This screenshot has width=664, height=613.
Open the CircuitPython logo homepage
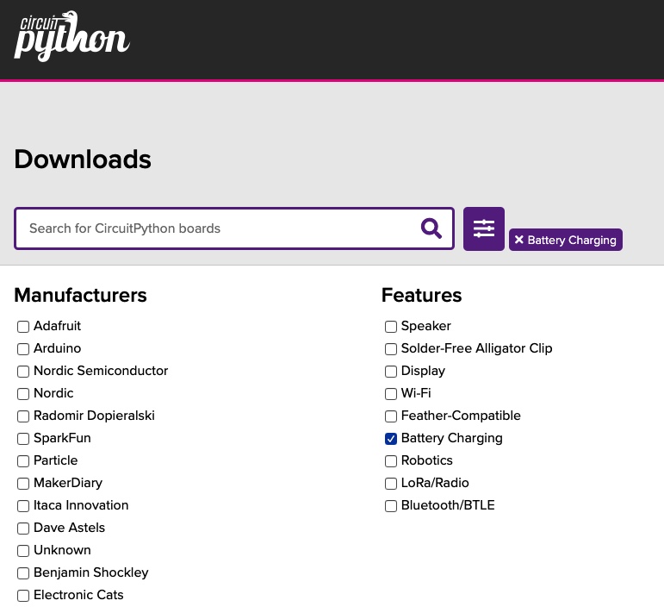click(71, 36)
